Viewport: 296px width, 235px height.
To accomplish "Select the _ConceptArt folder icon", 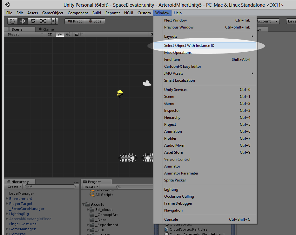I will tap(92, 215).
